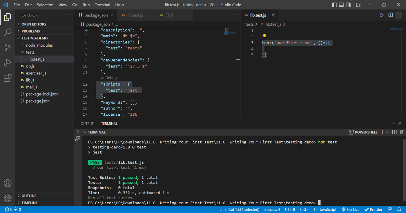This screenshot has width=406, height=213.
Task: Open Run and Debug view
Action: [8, 63]
